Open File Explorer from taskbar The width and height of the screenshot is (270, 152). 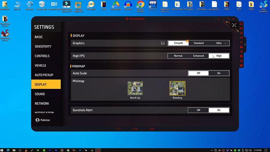(14, 150)
